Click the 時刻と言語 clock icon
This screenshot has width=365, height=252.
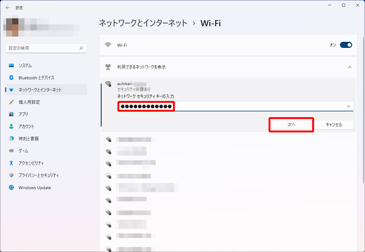tap(11, 139)
